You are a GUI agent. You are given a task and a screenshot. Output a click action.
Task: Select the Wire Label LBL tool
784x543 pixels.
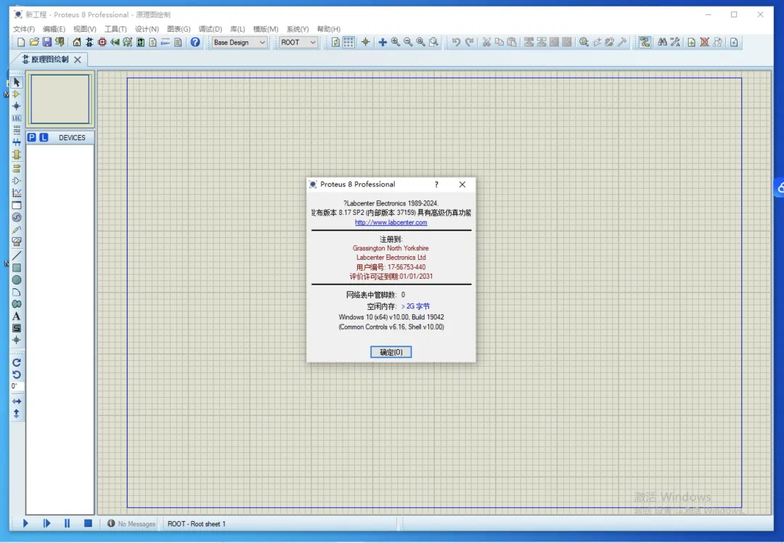click(17, 118)
